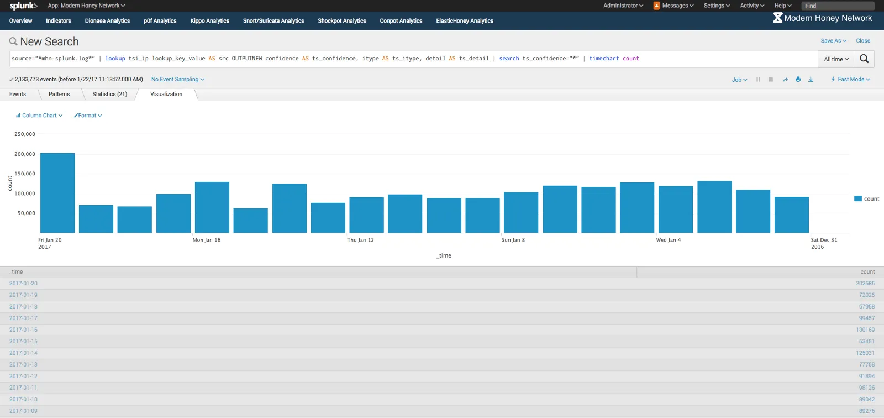Open ElasticHoney Analytics
The image size is (884, 418).
click(x=465, y=21)
